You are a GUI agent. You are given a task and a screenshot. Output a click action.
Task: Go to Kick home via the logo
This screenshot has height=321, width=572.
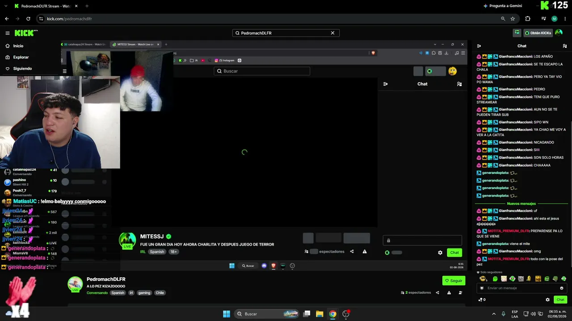coord(26,33)
